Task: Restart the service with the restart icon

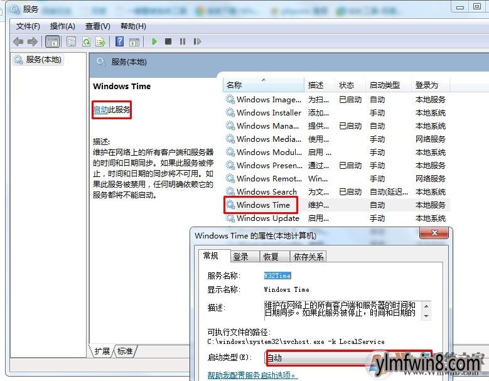Action: [x=197, y=41]
